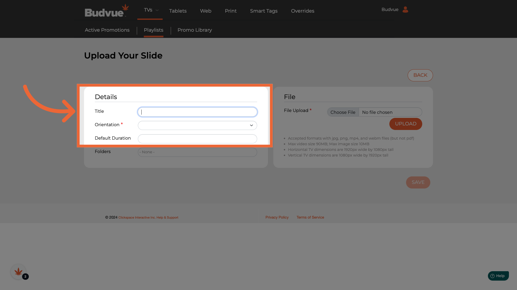Click the Budvue logo

pyautogui.click(x=107, y=11)
